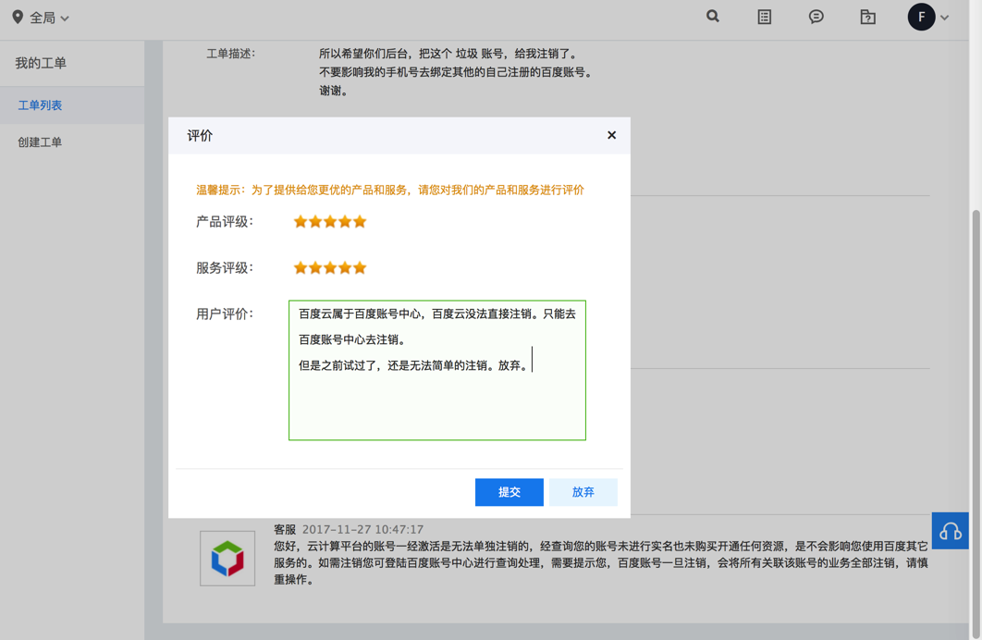Click the 客服 reply timestamp 2017-11-27 10:47:17
Viewport: 982px width, 640px height.
coord(362,530)
